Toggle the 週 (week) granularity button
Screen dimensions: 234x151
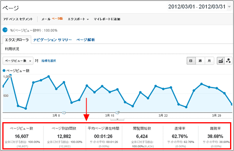pos(200,61)
